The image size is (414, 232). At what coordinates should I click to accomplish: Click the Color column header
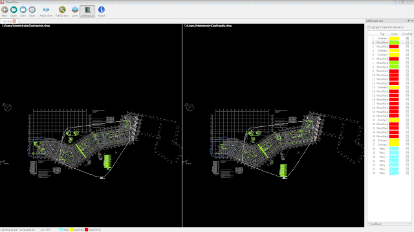click(394, 34)
